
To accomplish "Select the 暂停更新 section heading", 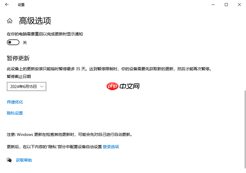I will point(18,58).
